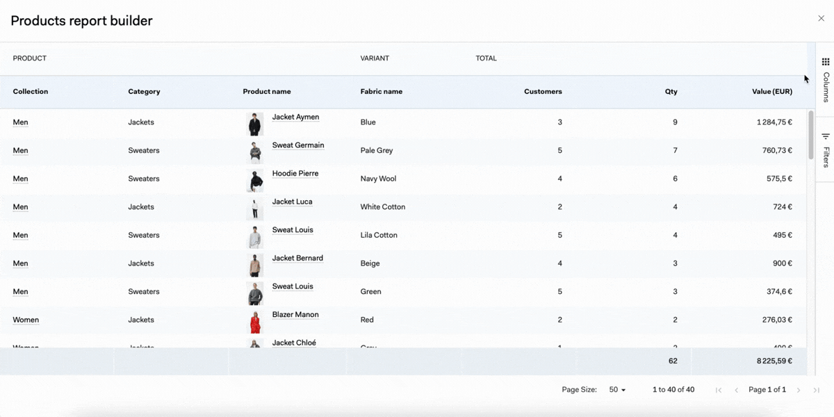Click the '575,5 €' value cell

point(779,179)
